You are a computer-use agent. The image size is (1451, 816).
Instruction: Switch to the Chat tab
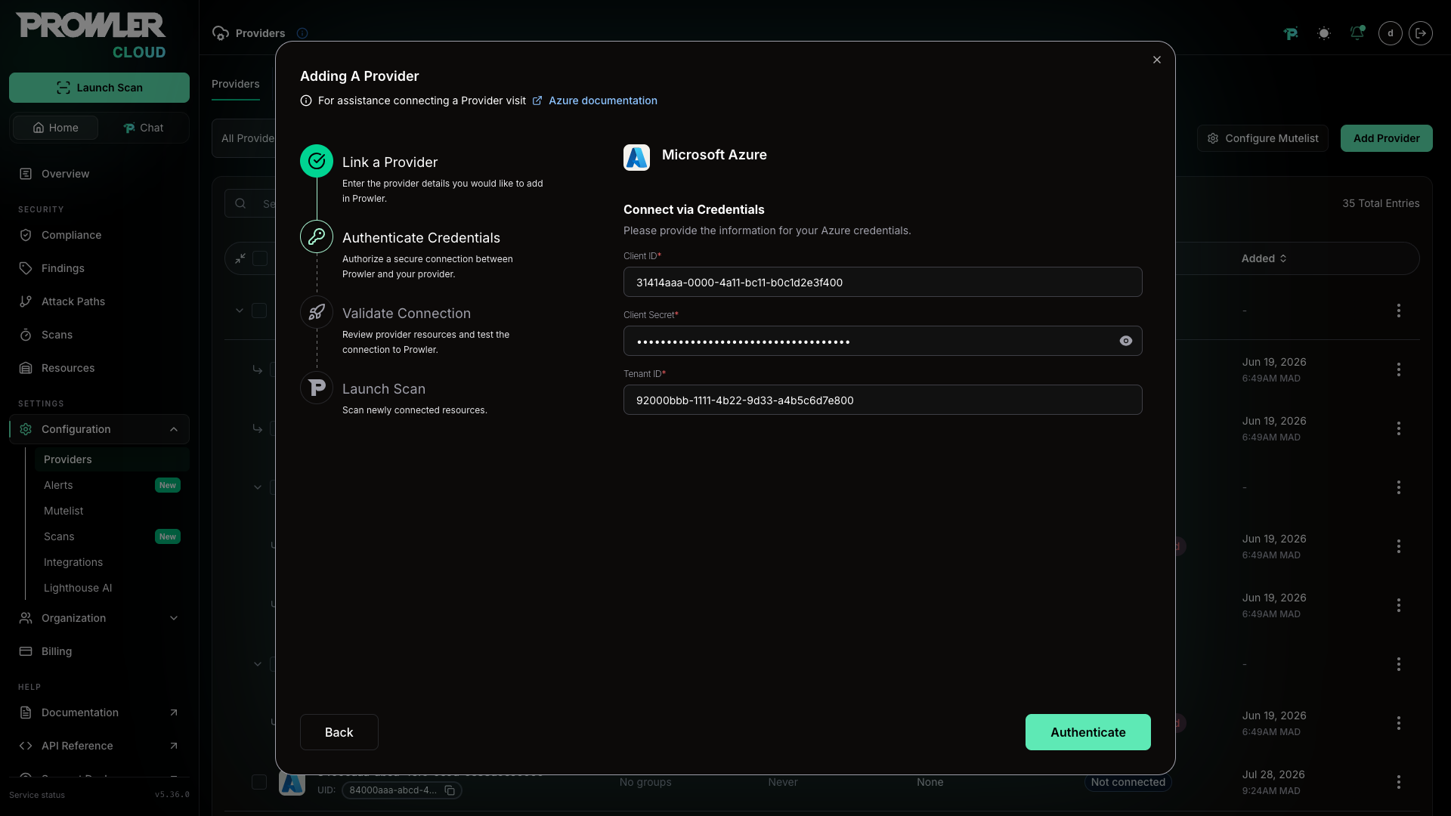[x=143, y=128]
